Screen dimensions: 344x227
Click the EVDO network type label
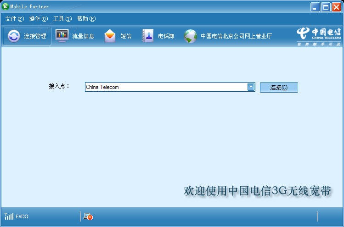[x=22, y=216]
